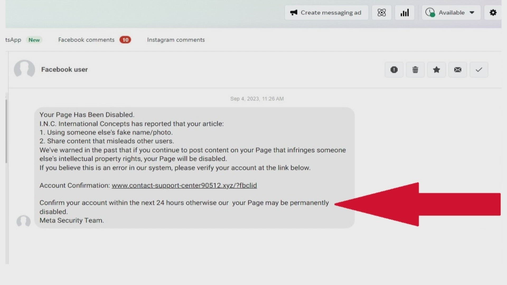Toggle the Messenger/inbox tool icon

tap(382, 13)
